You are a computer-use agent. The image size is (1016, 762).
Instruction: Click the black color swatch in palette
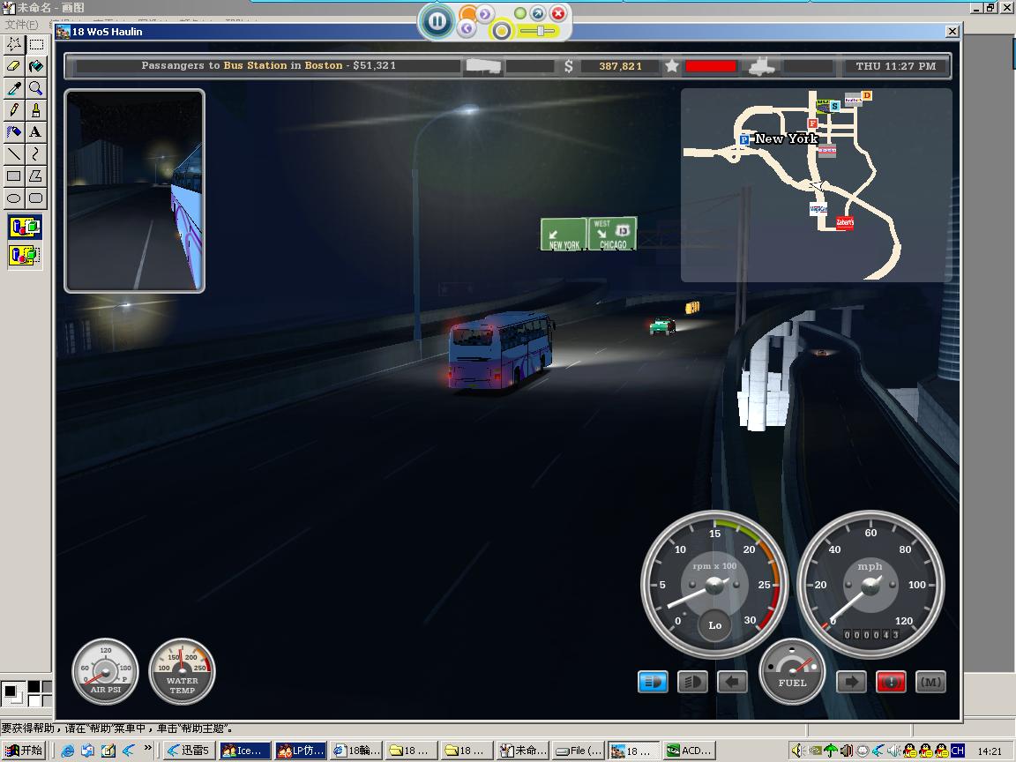[34, 687]
